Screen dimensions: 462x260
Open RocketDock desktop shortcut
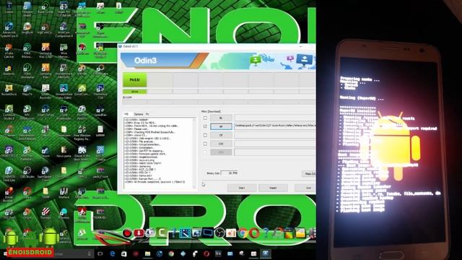[9, 90]
